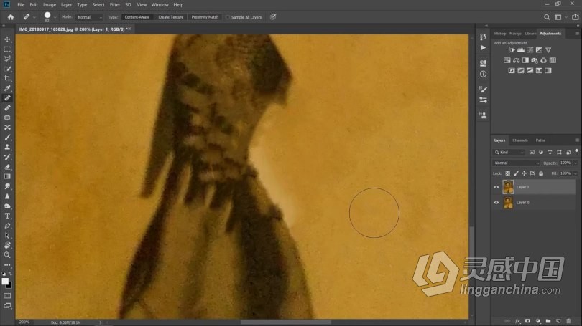This screenshot has height=326, width=582.
Task: Select the Hand tool
Action: point(7,245)
